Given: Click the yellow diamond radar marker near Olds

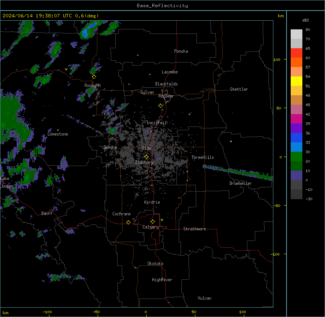Looking at the screenshot, I should tap(146, 157).
